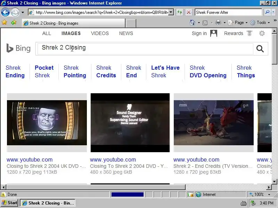Run the IE toolbar search magnifier
Screen dimensions: 278x208
point(267,12)
